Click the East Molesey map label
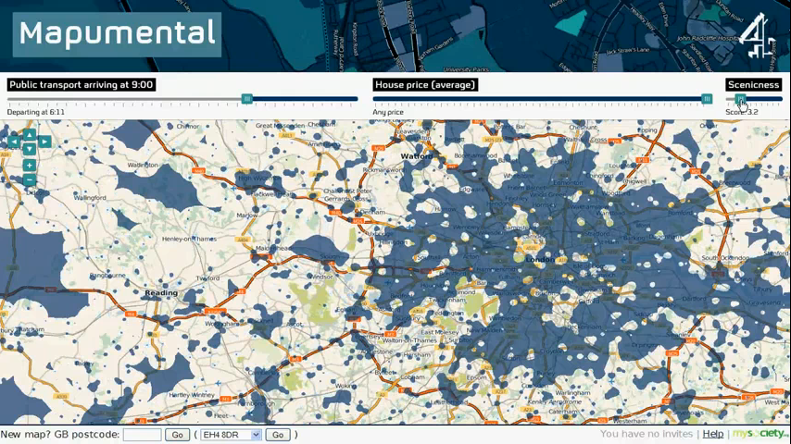The height and width of the screenshot is (444, 791). coord(440,332)
